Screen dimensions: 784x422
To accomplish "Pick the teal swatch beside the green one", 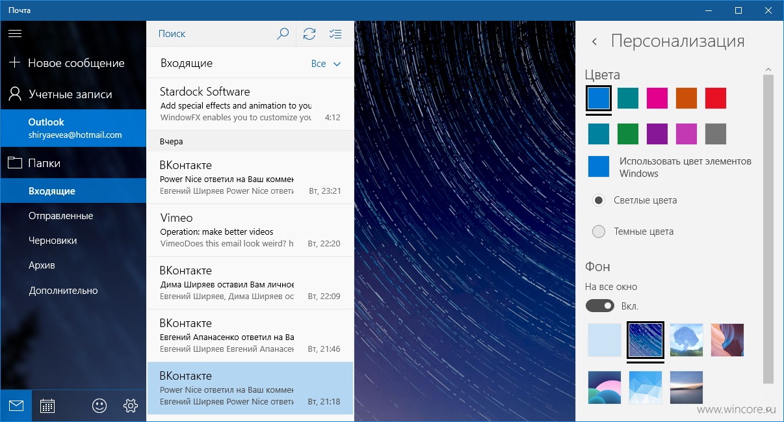I will coord(599,134).
